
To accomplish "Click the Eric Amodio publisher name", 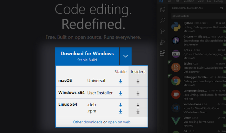I will pyautogui.click(x=190, y=45).
